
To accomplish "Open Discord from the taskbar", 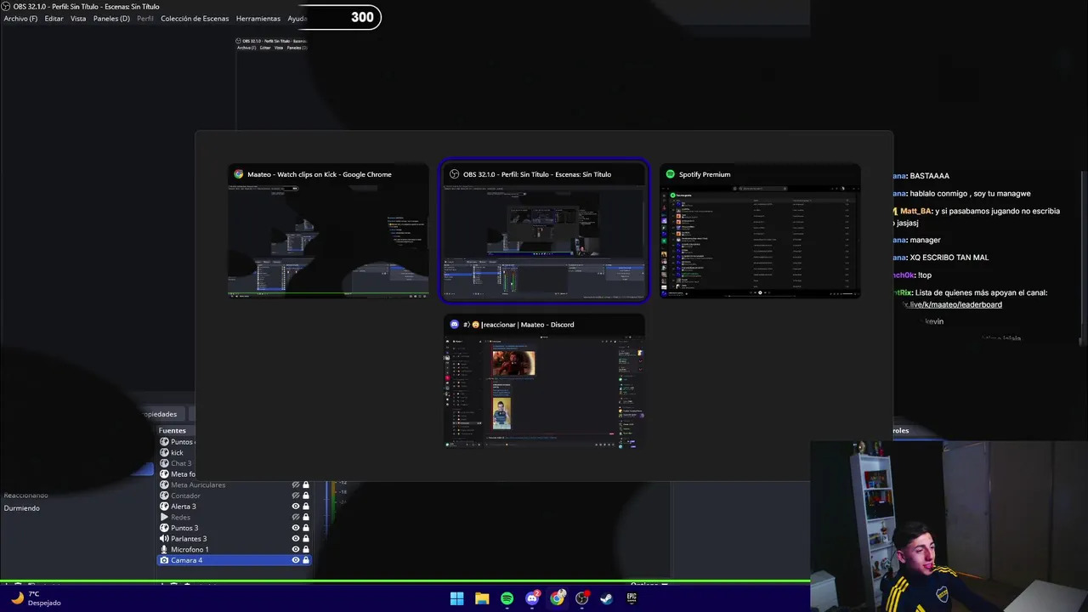I will (532, 598).
